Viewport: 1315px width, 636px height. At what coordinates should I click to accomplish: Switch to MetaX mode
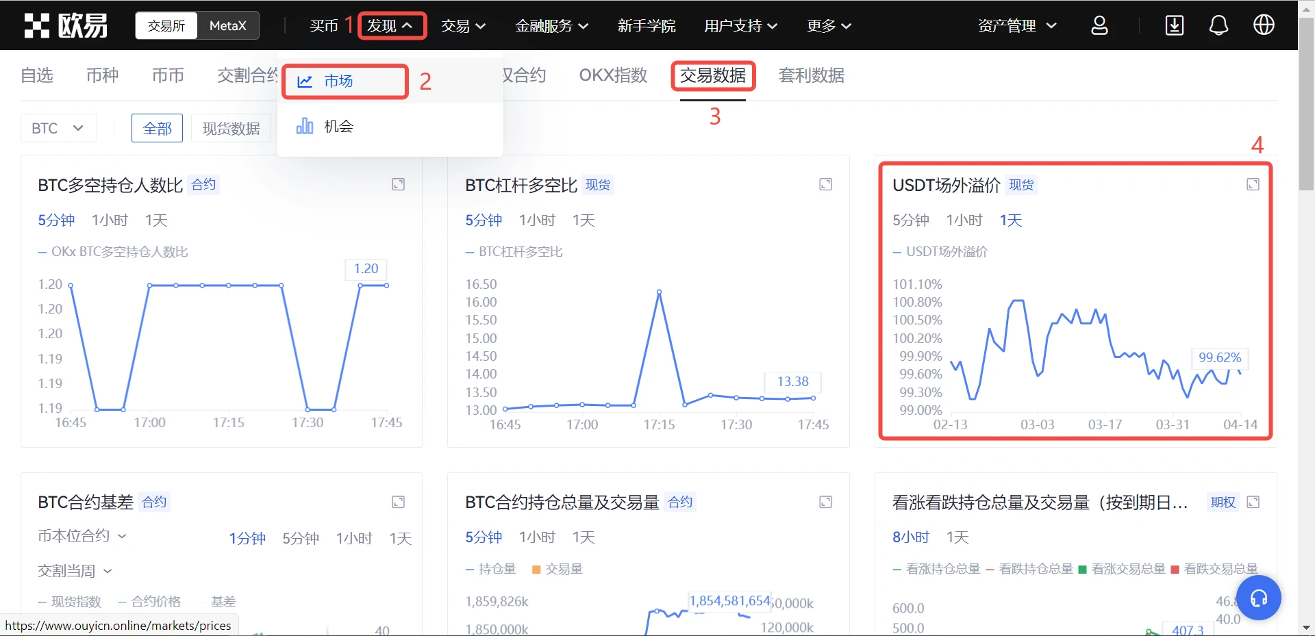tap(228, 25)
